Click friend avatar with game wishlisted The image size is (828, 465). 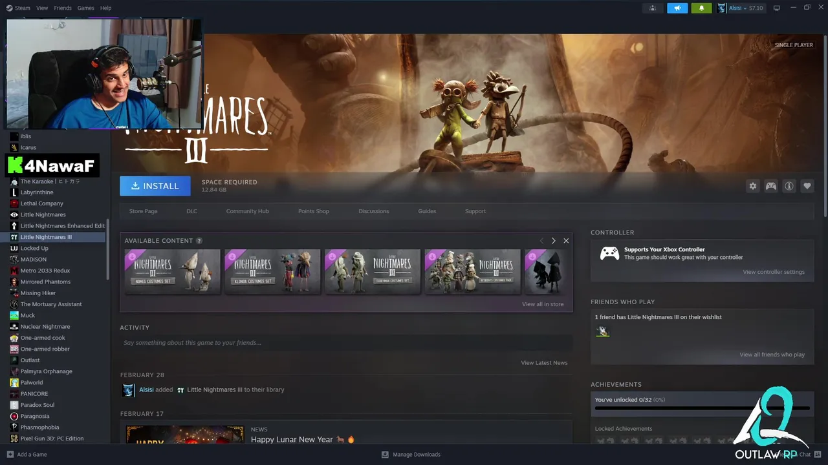(603, 331)
